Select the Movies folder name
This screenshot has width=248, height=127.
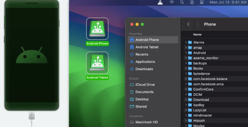click(x=199, y=125)
